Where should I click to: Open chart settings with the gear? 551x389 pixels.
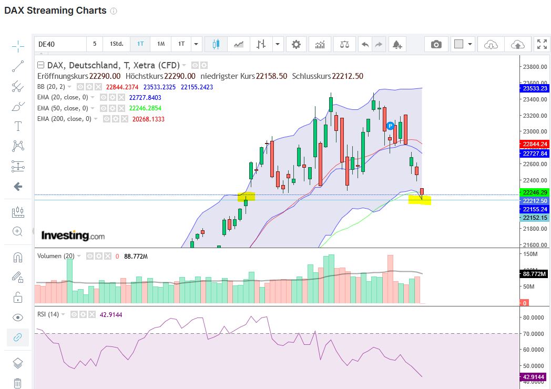tap(295, 44)
